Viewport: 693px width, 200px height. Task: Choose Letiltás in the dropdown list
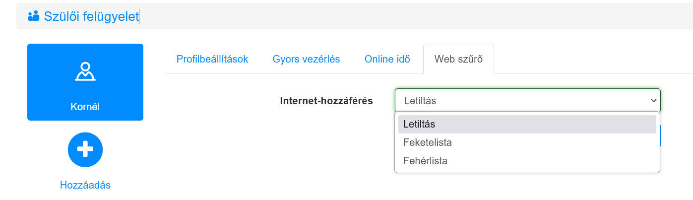[419, 124]
